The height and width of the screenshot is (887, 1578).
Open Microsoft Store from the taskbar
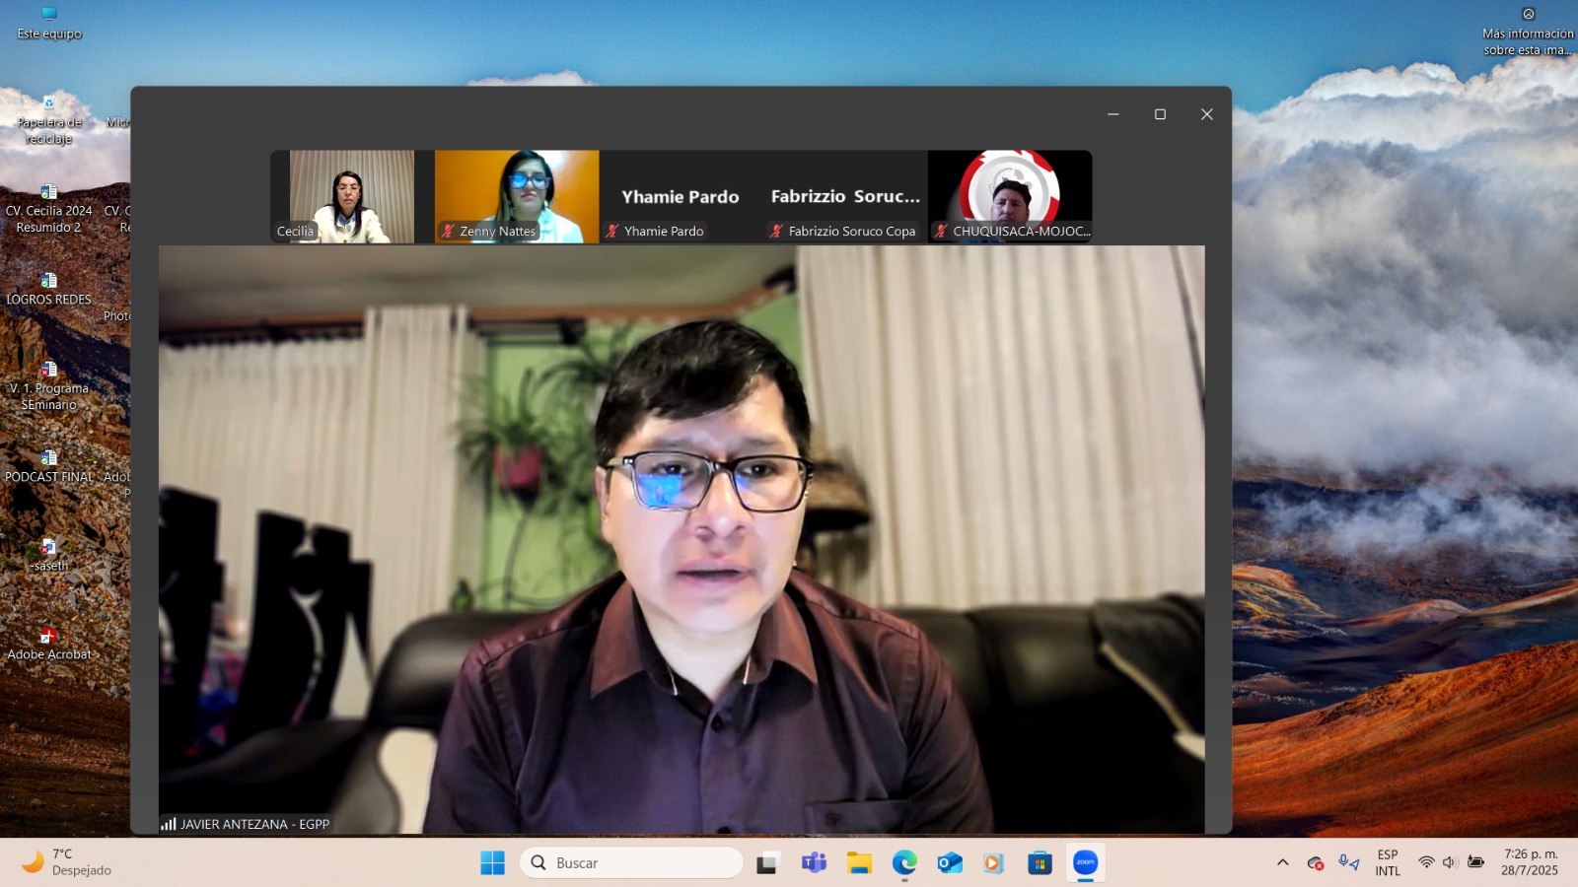[x=1040, y=863]
